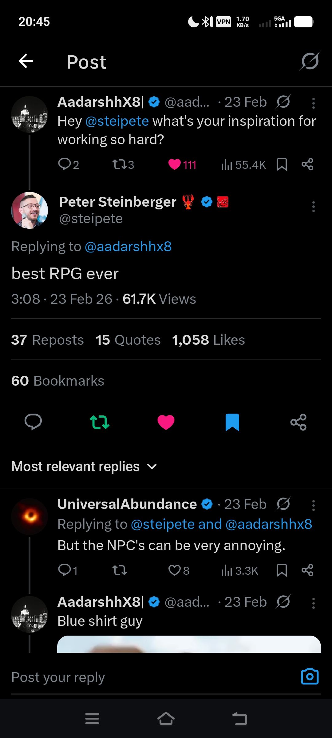Open reply composer for Peter Steinberger's post
Screen dimensions: 332x738
(x=33, y=422)
